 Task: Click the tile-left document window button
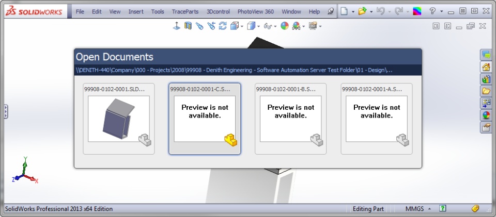[436, 26]
